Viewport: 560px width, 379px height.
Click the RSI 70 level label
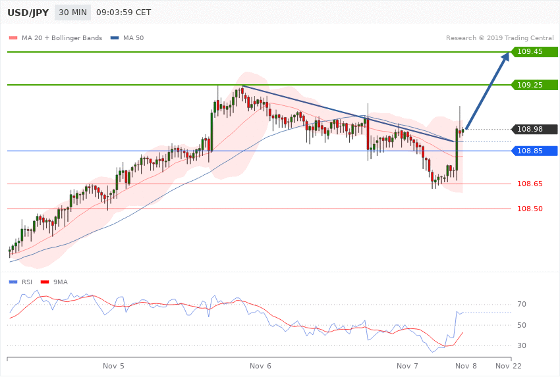(x=522, y=304)
